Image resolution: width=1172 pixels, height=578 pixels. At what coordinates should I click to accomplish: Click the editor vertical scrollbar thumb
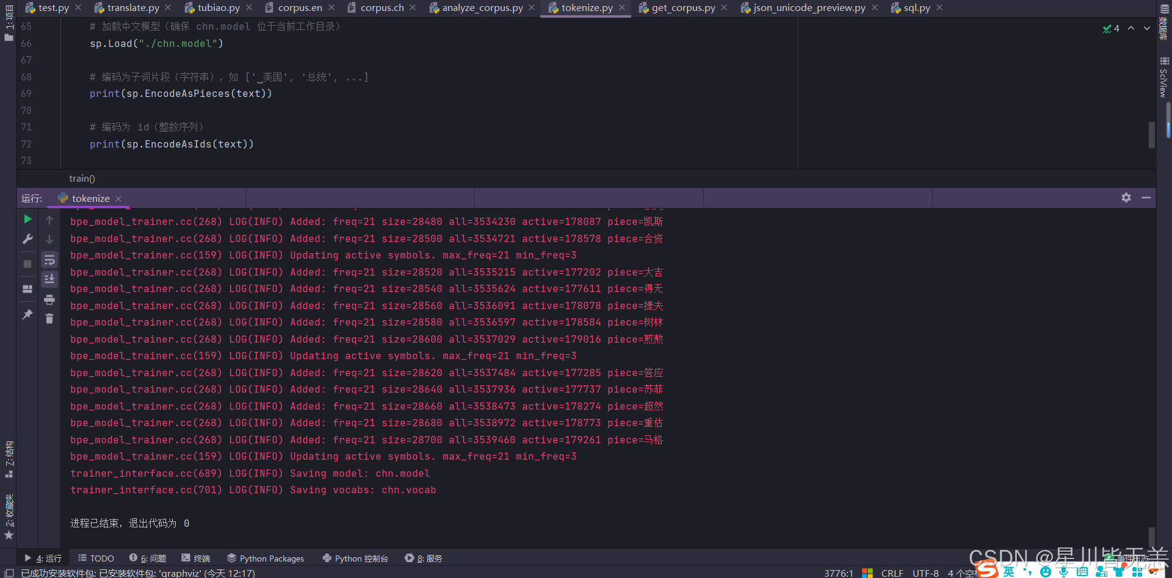1152,135
